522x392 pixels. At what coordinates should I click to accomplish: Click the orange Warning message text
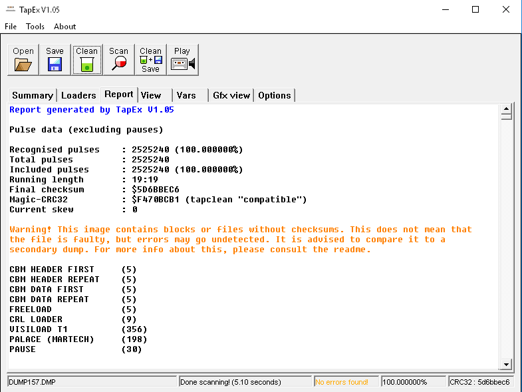[x=240, y=240]
